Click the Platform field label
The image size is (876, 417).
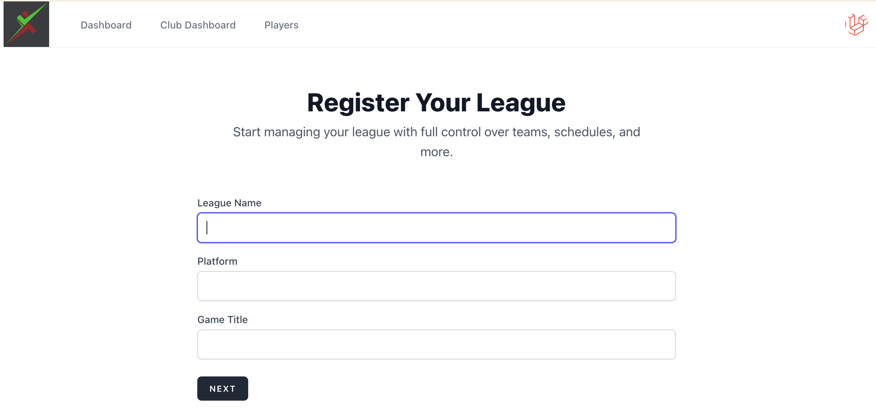click(x=217, y=261)
